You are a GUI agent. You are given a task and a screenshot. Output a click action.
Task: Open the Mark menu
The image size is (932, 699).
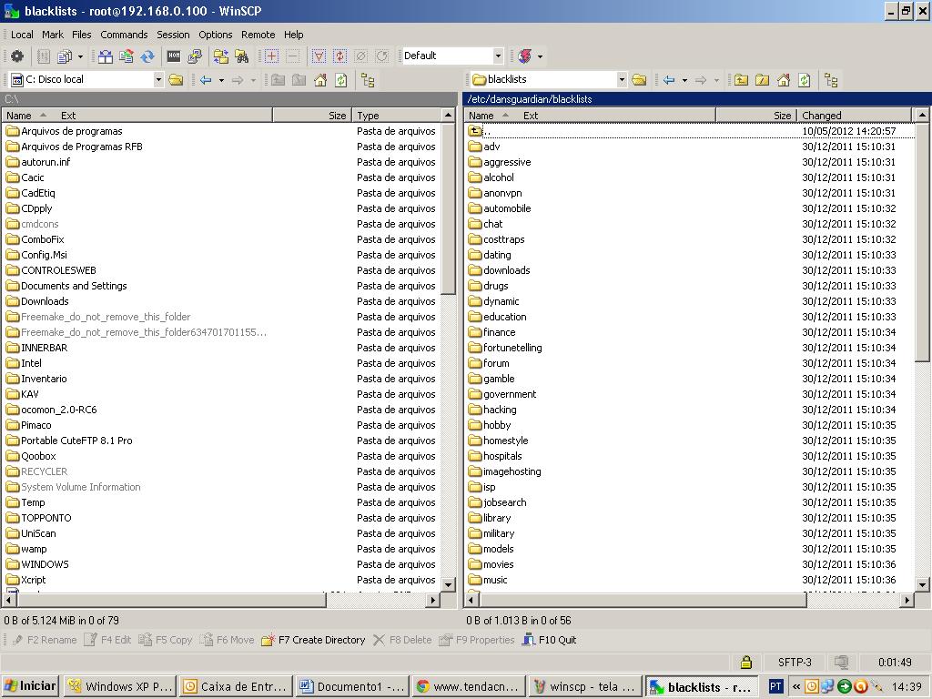tap(52, 35)
